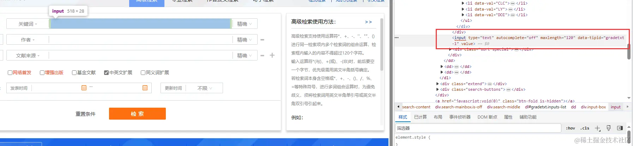Expand the li data-val="DOI" node
Screen dimensions: 633x146
[463, 15]
